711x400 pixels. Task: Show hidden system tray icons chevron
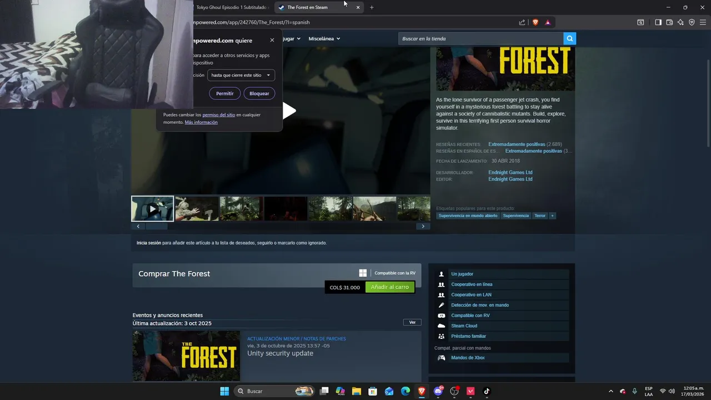(611, 391)
